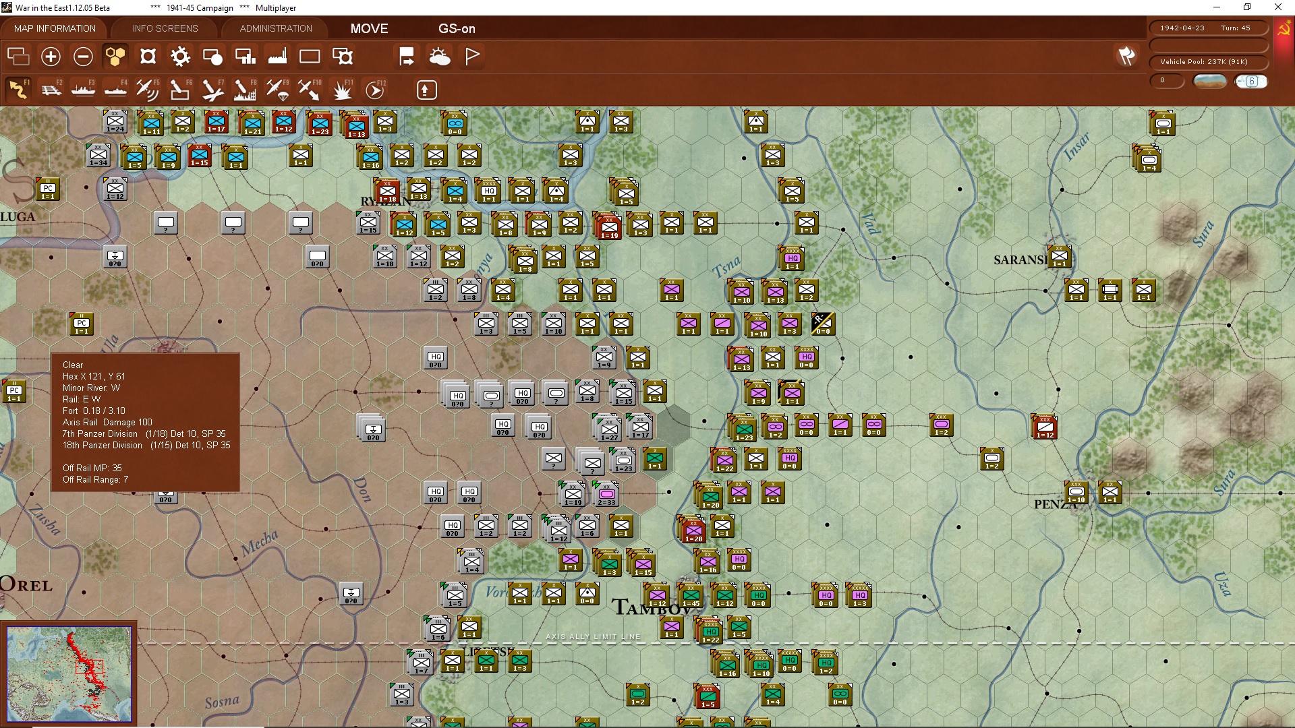
Task: Select the F1 move mode icon
Action: pyautogui.click(x=18, y=90)
